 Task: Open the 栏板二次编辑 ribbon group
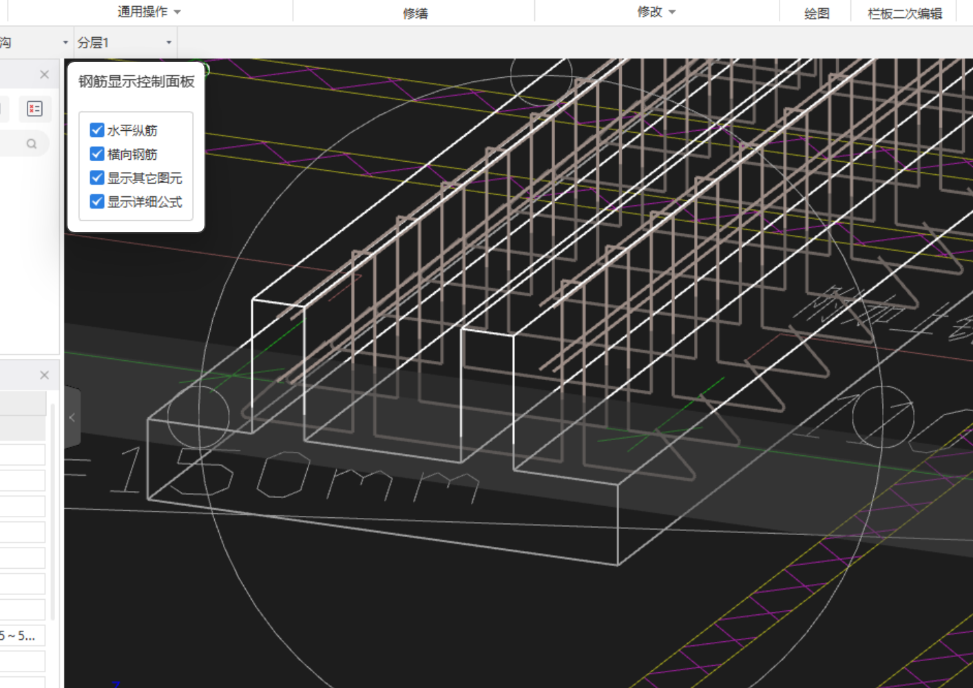(x=905, y=13)
